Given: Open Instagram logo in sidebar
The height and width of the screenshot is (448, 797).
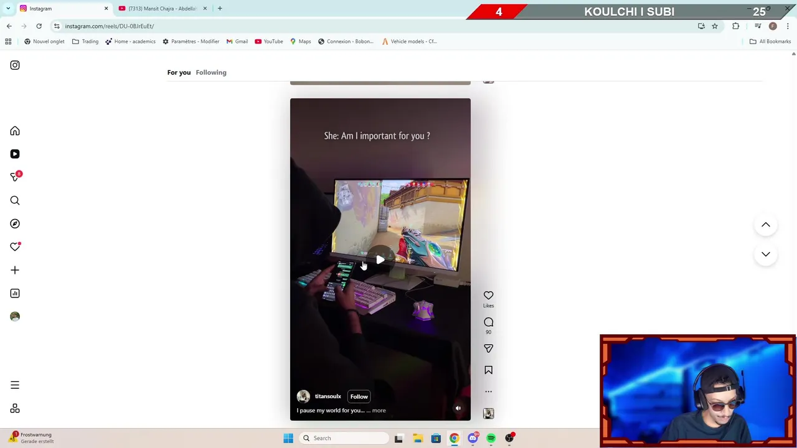Looking at the screenshot, I should 15,65.
